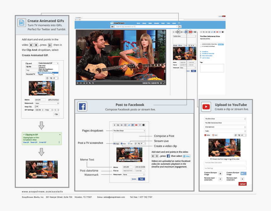The width and height of the screenshot is (271, 211).
Task: Click the play button in the video player
Action: [x=78, y=83]
